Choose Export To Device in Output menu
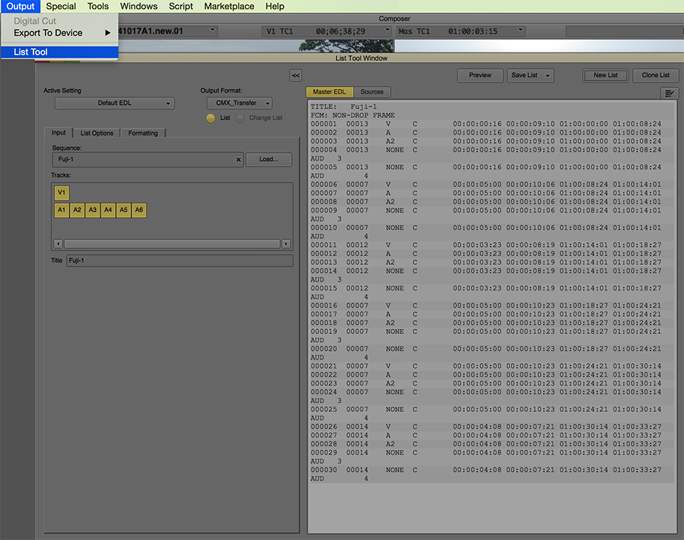 point(60,33)
